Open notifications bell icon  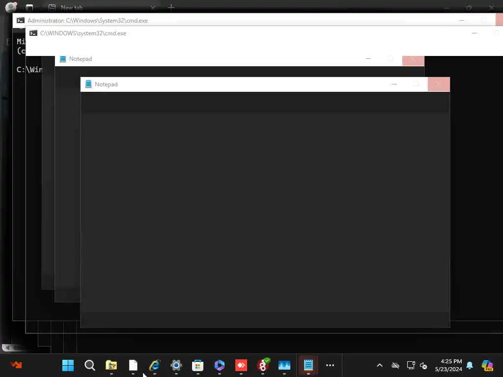470,365
